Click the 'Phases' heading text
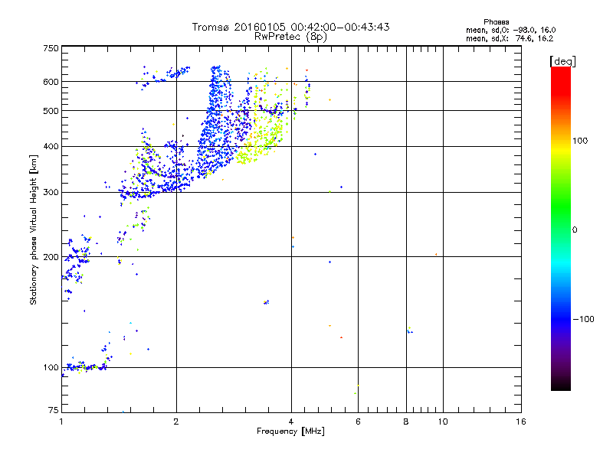The height and width of the screenshot is (459, 613). pyautogui.click(x=496, y=22)
